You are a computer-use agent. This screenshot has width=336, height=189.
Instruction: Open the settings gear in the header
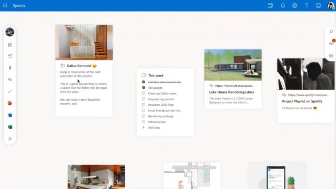[295, 6]
